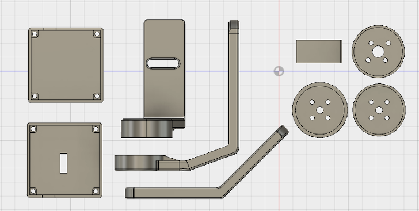Select the wheel disc with the largest center hole
This screenshot has height=211, width=419.
[378, 52]
